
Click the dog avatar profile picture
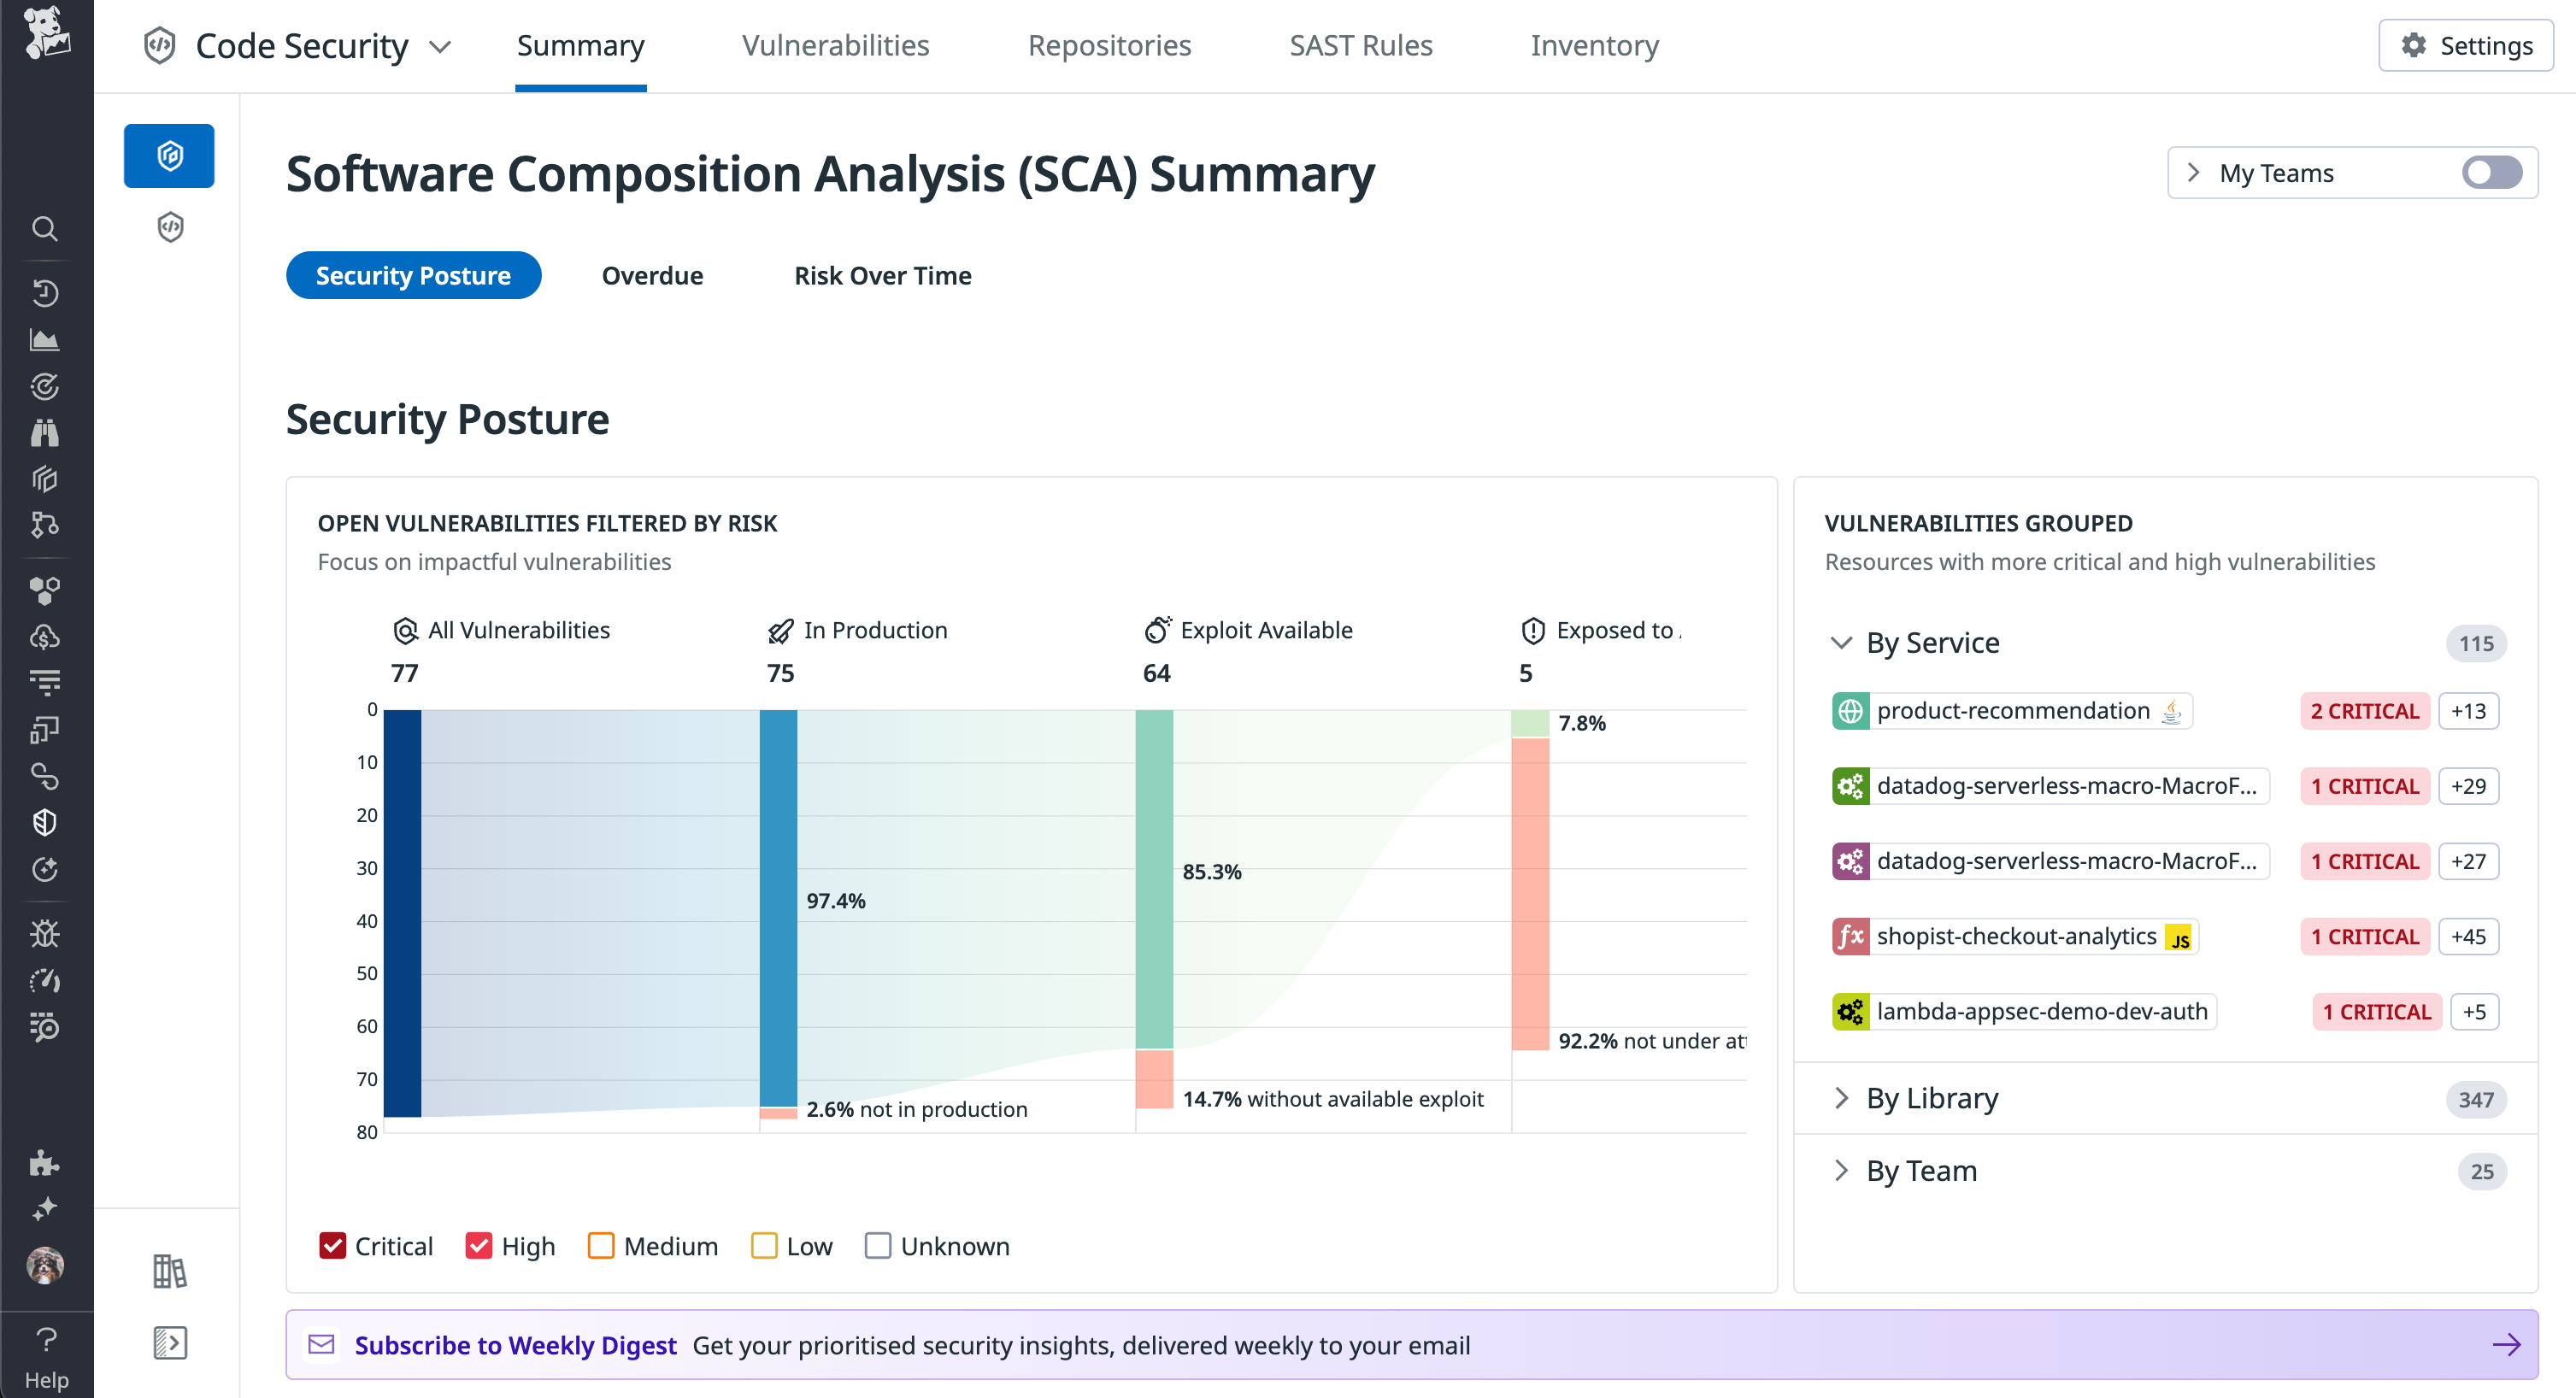46,1266
